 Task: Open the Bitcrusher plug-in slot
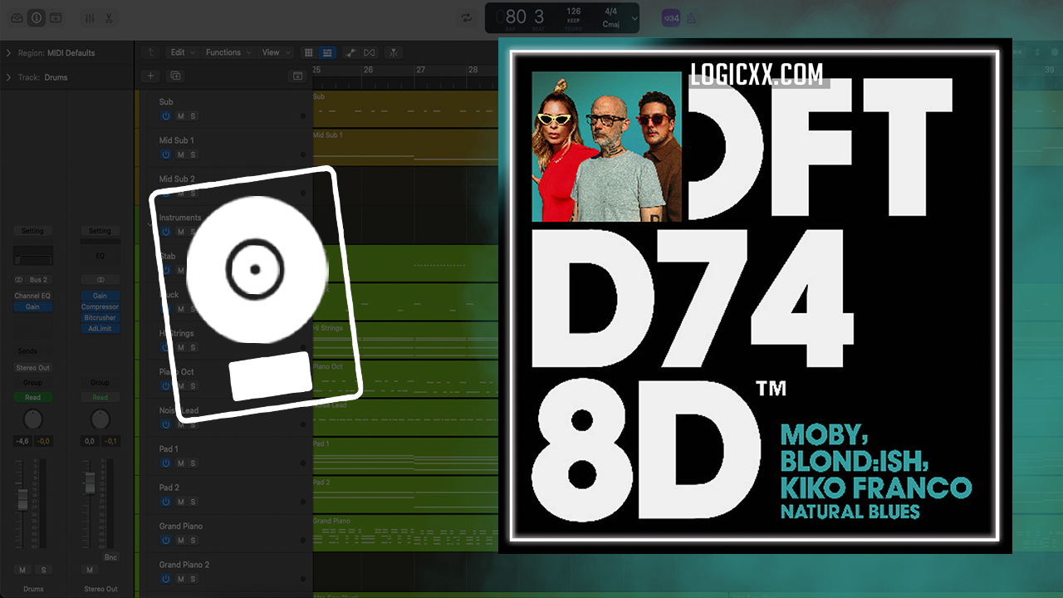100,318
